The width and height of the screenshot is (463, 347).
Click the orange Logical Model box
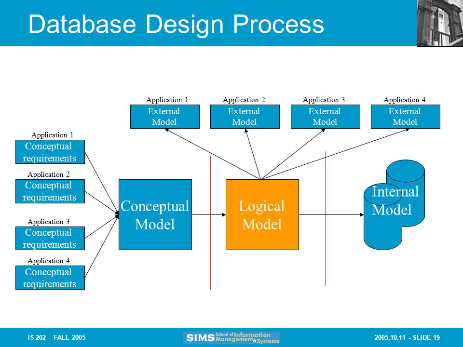(262, 214)
